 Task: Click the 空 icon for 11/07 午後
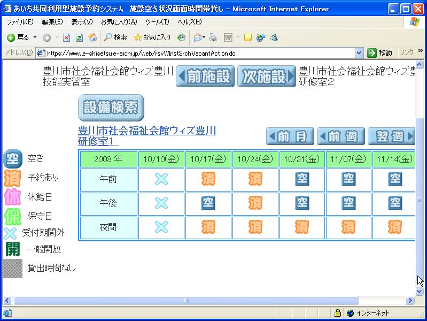348,203
